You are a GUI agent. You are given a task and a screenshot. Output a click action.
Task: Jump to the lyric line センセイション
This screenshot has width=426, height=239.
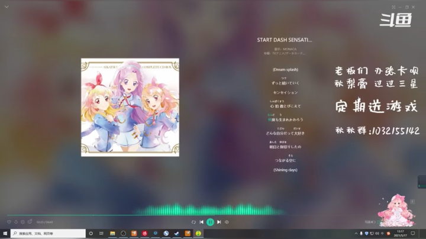(x=285, y=93)
